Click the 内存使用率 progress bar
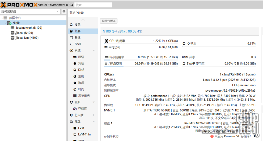The height and width of the screenshot is (141, 263). click(x=141, y=60)
